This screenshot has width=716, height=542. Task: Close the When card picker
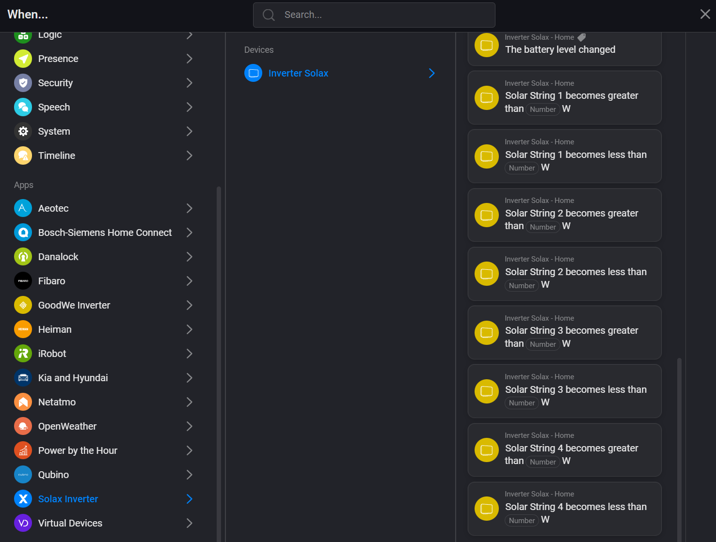tap(705, 14)
